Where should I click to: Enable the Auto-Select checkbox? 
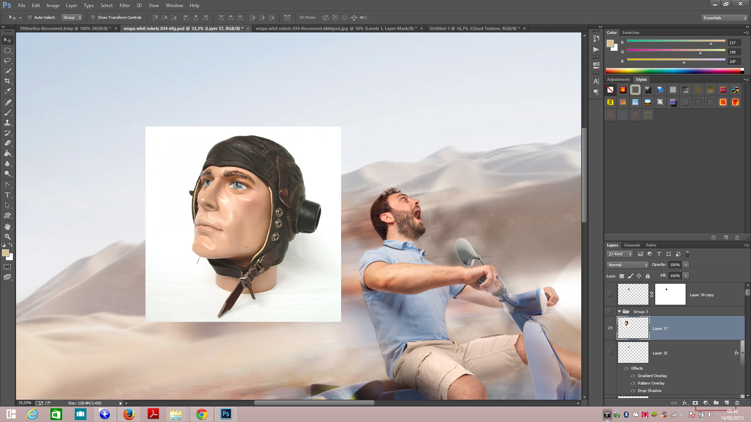click(x=30, y=18)
